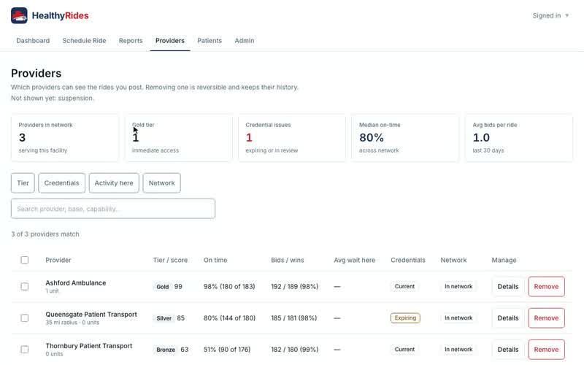The width and height of the screenshot is (584, 365).
Task: Remove Ashford Ambulance from network
Action: click(546, 286)
